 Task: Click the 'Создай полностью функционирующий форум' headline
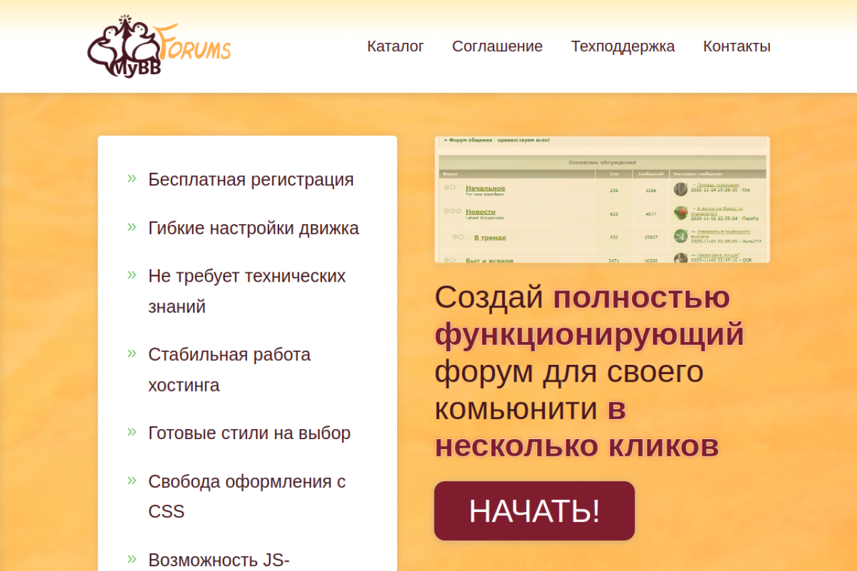[x=589, y=371]
